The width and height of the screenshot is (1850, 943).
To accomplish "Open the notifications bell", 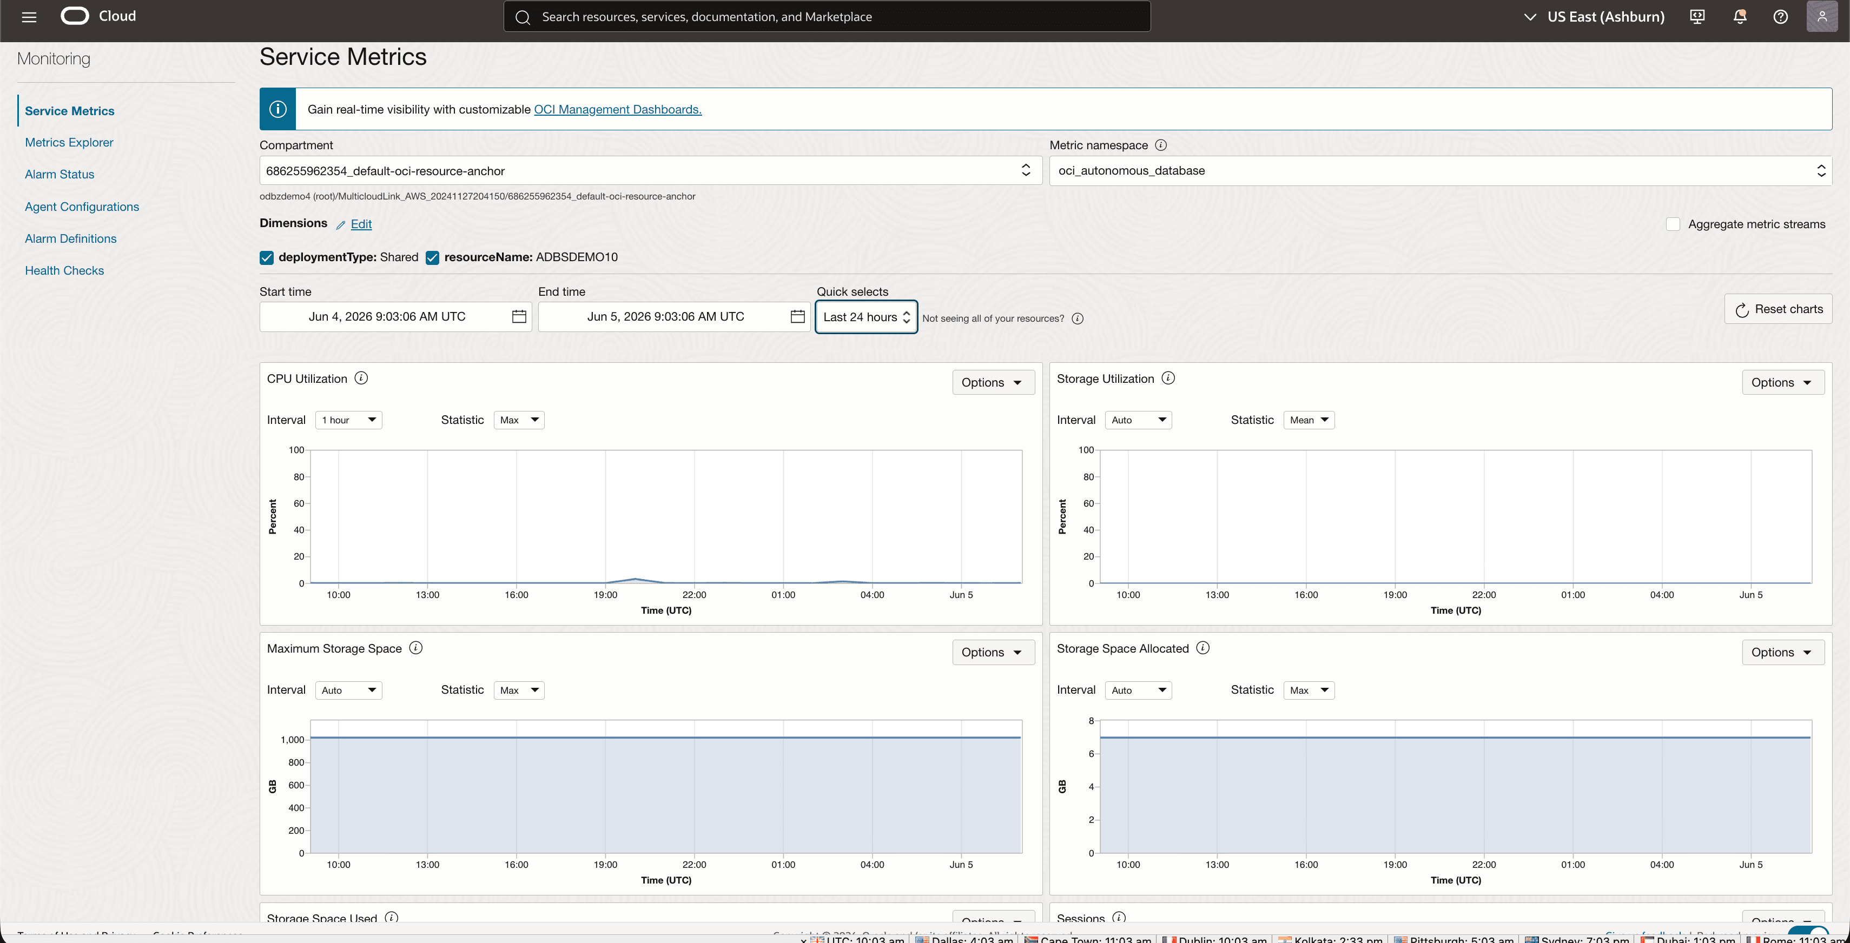I will 1740,17.
